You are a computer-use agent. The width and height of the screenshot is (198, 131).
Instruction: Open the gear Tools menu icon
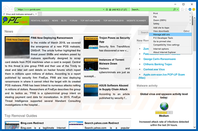pyautogui.click(x=190, y=9)
